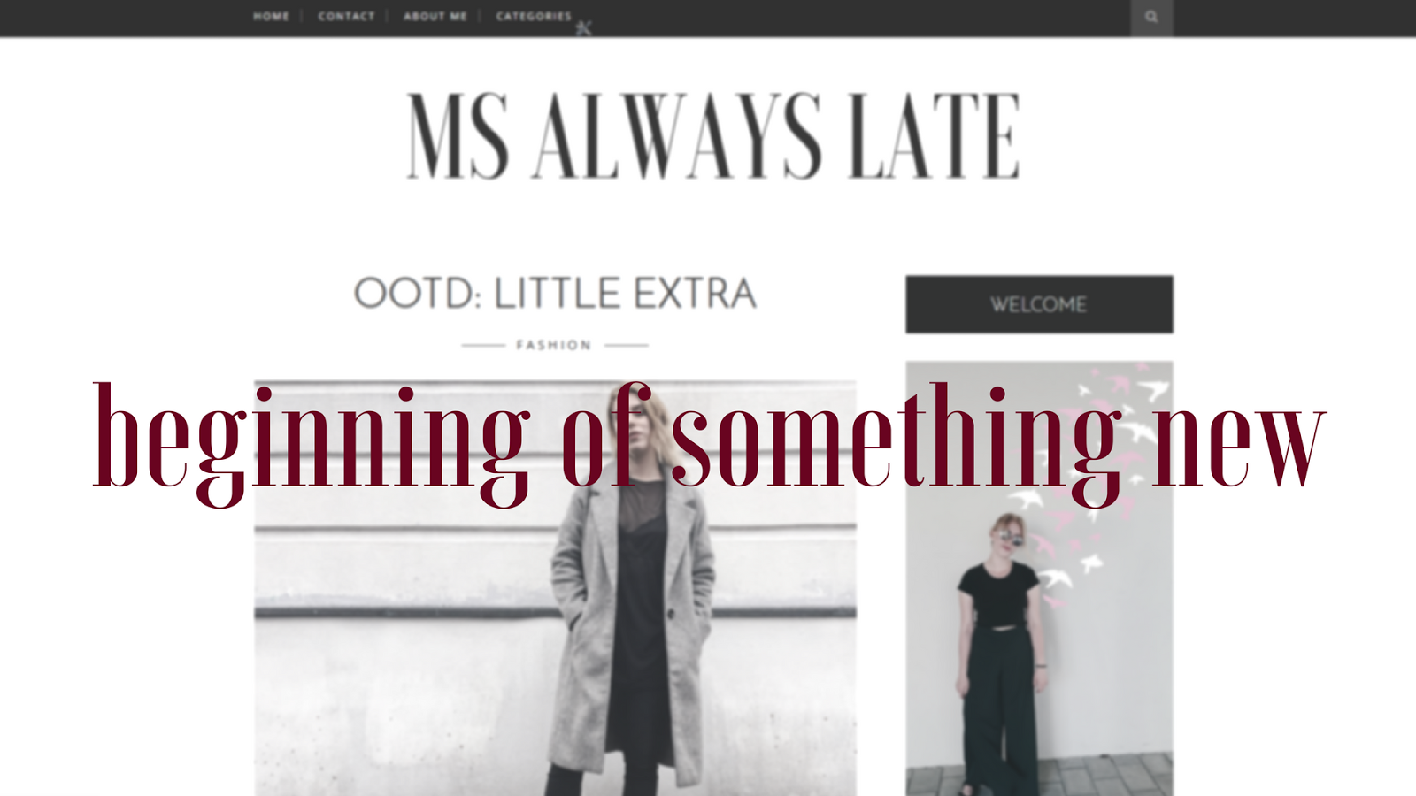This screenshot has height=796, width=1416.
Task: Click the search magnifier icon in the top bar
Action: pos(1151,17)
